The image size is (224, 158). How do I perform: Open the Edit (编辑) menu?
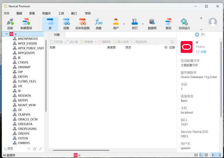point(19,13)
